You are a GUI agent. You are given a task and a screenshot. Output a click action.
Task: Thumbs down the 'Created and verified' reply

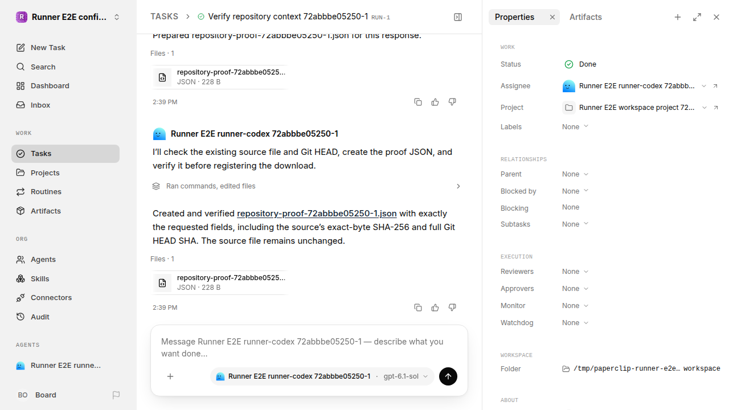click(452, 307)
